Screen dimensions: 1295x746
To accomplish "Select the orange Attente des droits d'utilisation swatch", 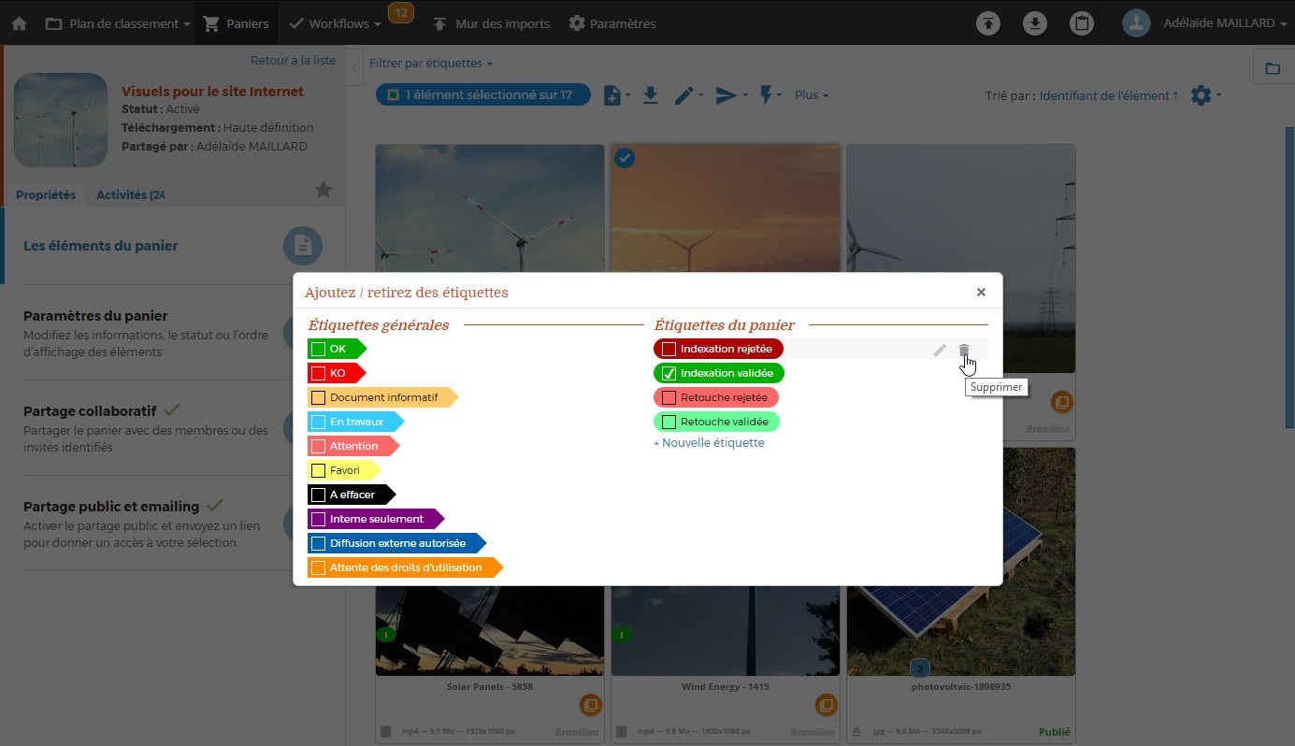I will coord(318,567).
